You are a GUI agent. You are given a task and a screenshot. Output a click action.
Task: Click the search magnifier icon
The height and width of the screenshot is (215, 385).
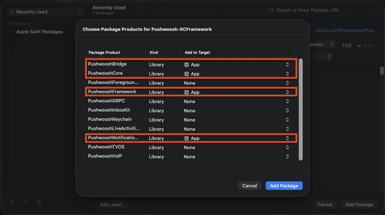tap(271, 10)
